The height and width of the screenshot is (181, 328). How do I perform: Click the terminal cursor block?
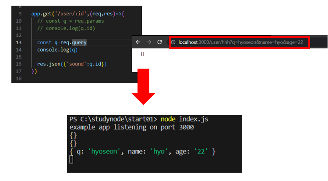pos(71,160)
